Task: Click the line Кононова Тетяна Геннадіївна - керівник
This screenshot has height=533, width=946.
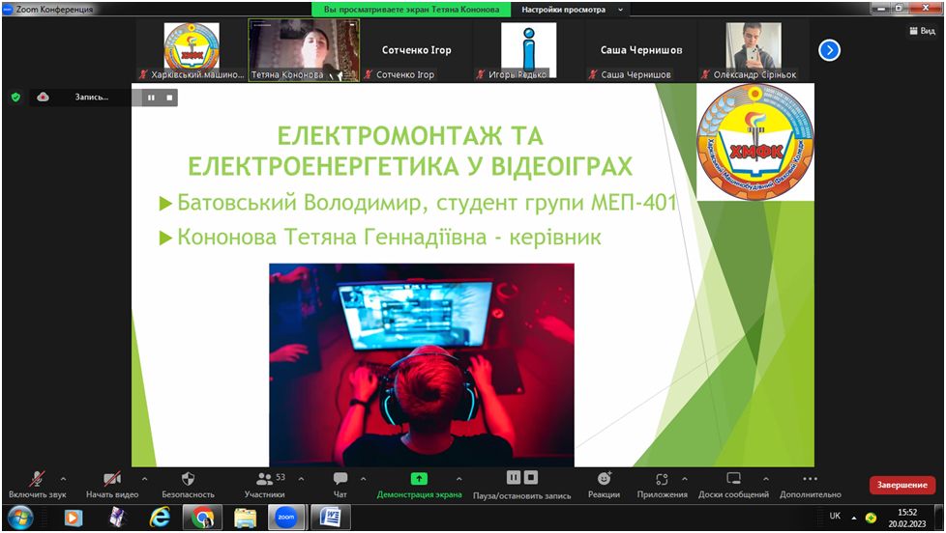Action: tap(389, 238)
